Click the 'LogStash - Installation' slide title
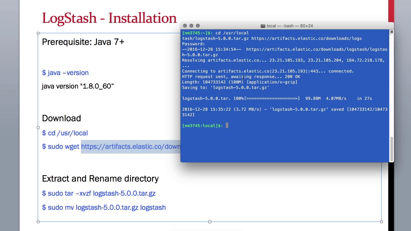The width and height of the screenshot is (411, 231). coord(109,18)
